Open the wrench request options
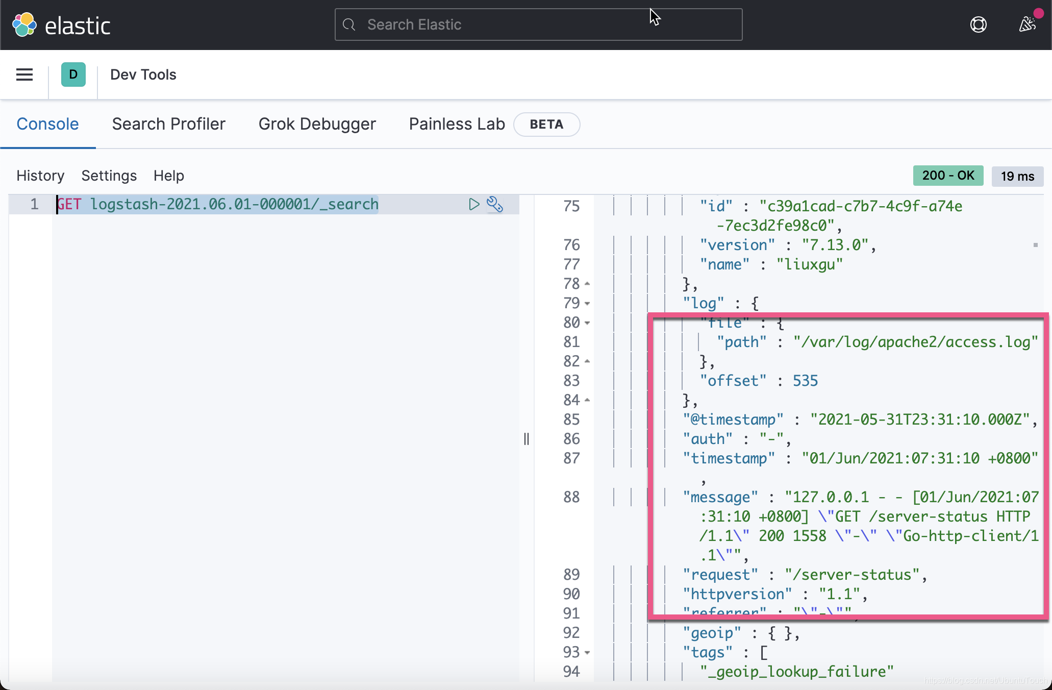This screenshot has width=1052, height=690. [x=495, y=204]
